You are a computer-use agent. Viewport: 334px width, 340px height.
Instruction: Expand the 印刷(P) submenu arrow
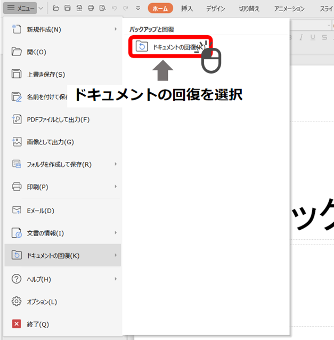coord(116,187)
